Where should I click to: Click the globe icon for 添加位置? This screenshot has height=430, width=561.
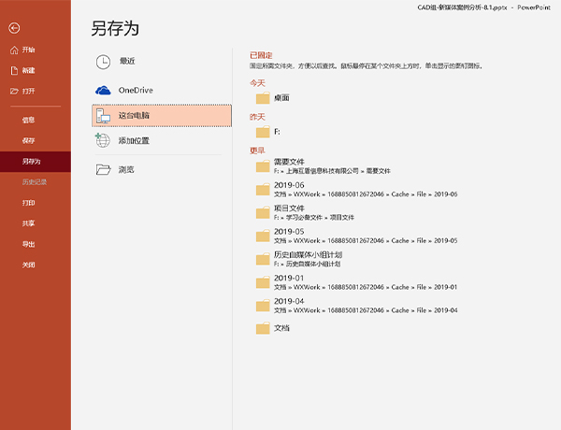pyautogui.click(x=103, y=140)
